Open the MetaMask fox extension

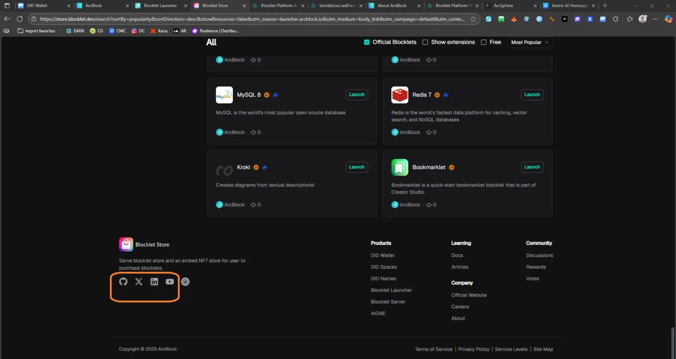click(x=514, y=19)
